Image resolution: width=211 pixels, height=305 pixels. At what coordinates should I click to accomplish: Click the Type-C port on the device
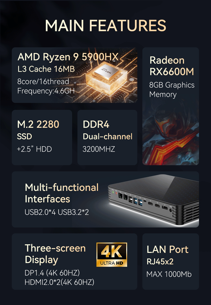(x=145, y=201)
